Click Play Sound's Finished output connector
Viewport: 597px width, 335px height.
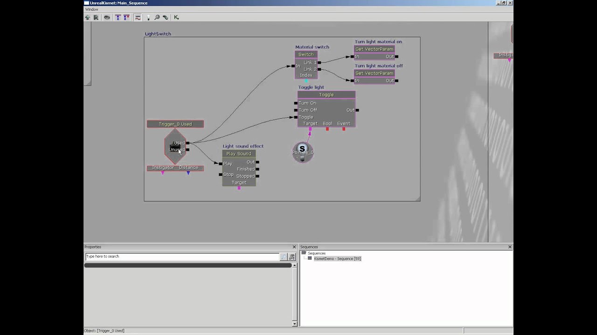257,169
